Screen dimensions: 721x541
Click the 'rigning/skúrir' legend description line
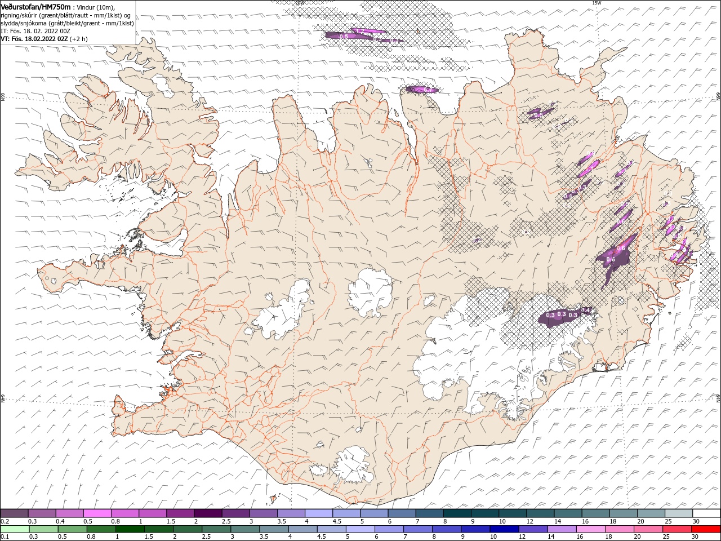66,15
